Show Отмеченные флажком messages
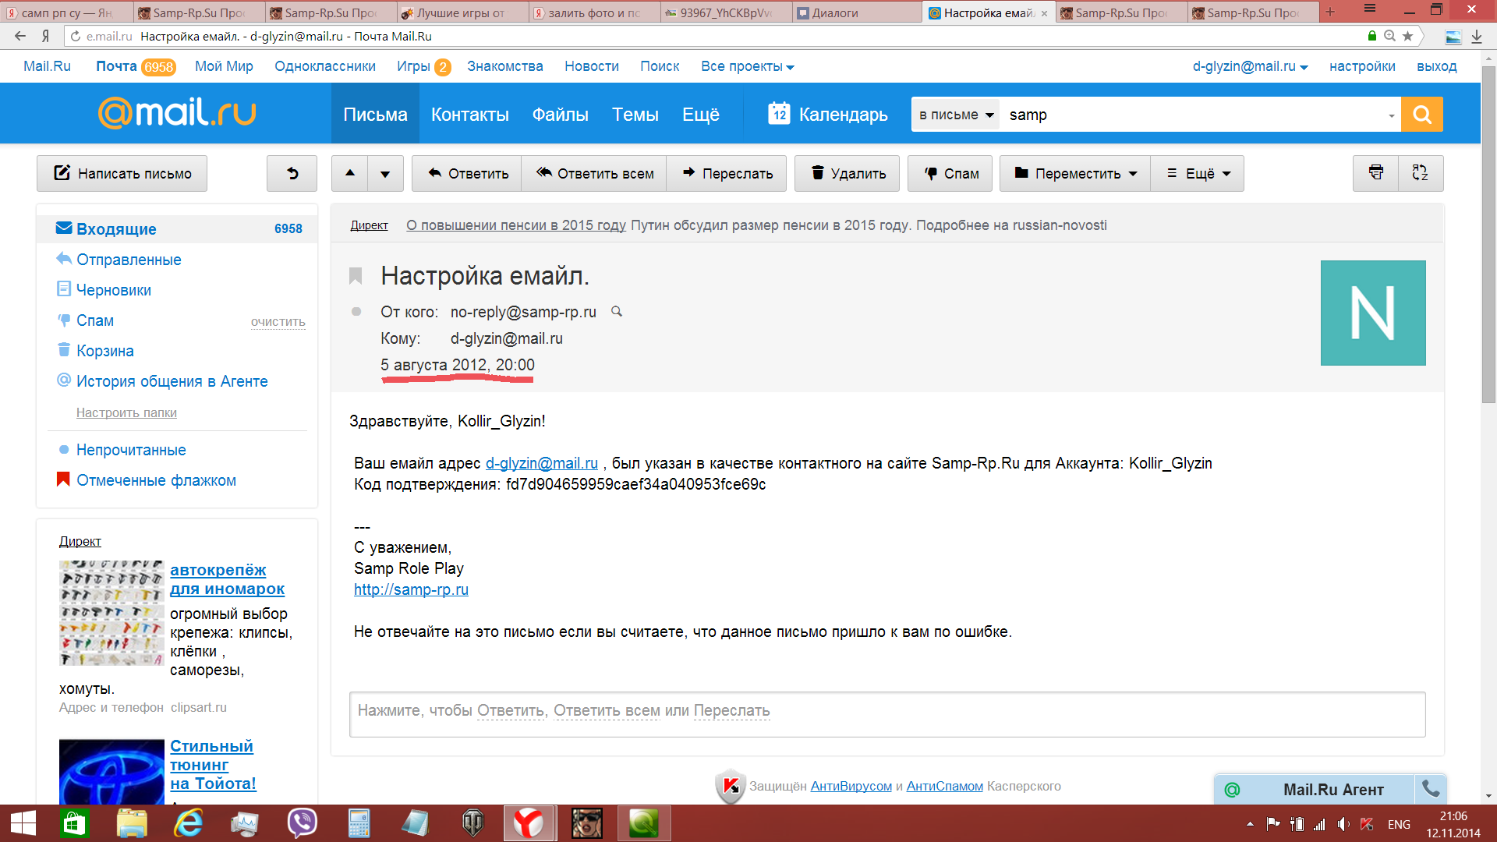 [x=156, y=480]
